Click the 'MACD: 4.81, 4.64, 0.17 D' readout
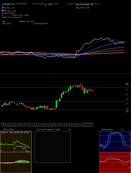Screen dimensions: 131x173 pyautogui.click(x=12, y=17)
